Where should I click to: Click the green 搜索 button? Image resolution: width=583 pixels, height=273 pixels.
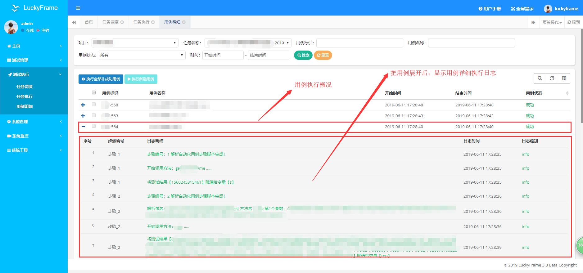coord(303,55)
